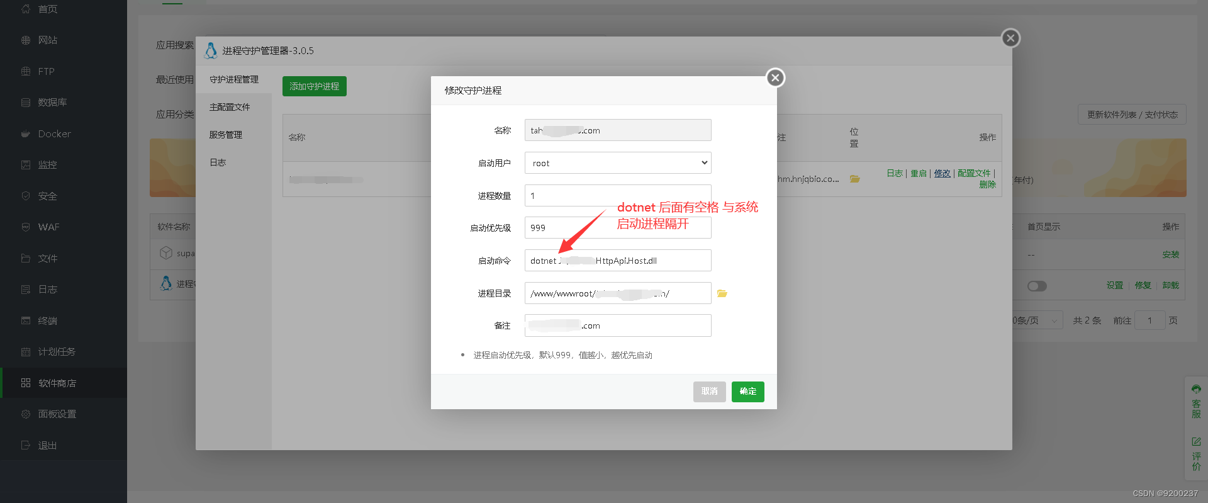The image size is (1208, 503).
Task: Focus the 进程目录 path field
Action: pyautogui.click(x=618, y=293)
